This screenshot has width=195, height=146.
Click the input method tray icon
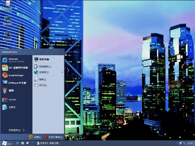pos(184,143)
